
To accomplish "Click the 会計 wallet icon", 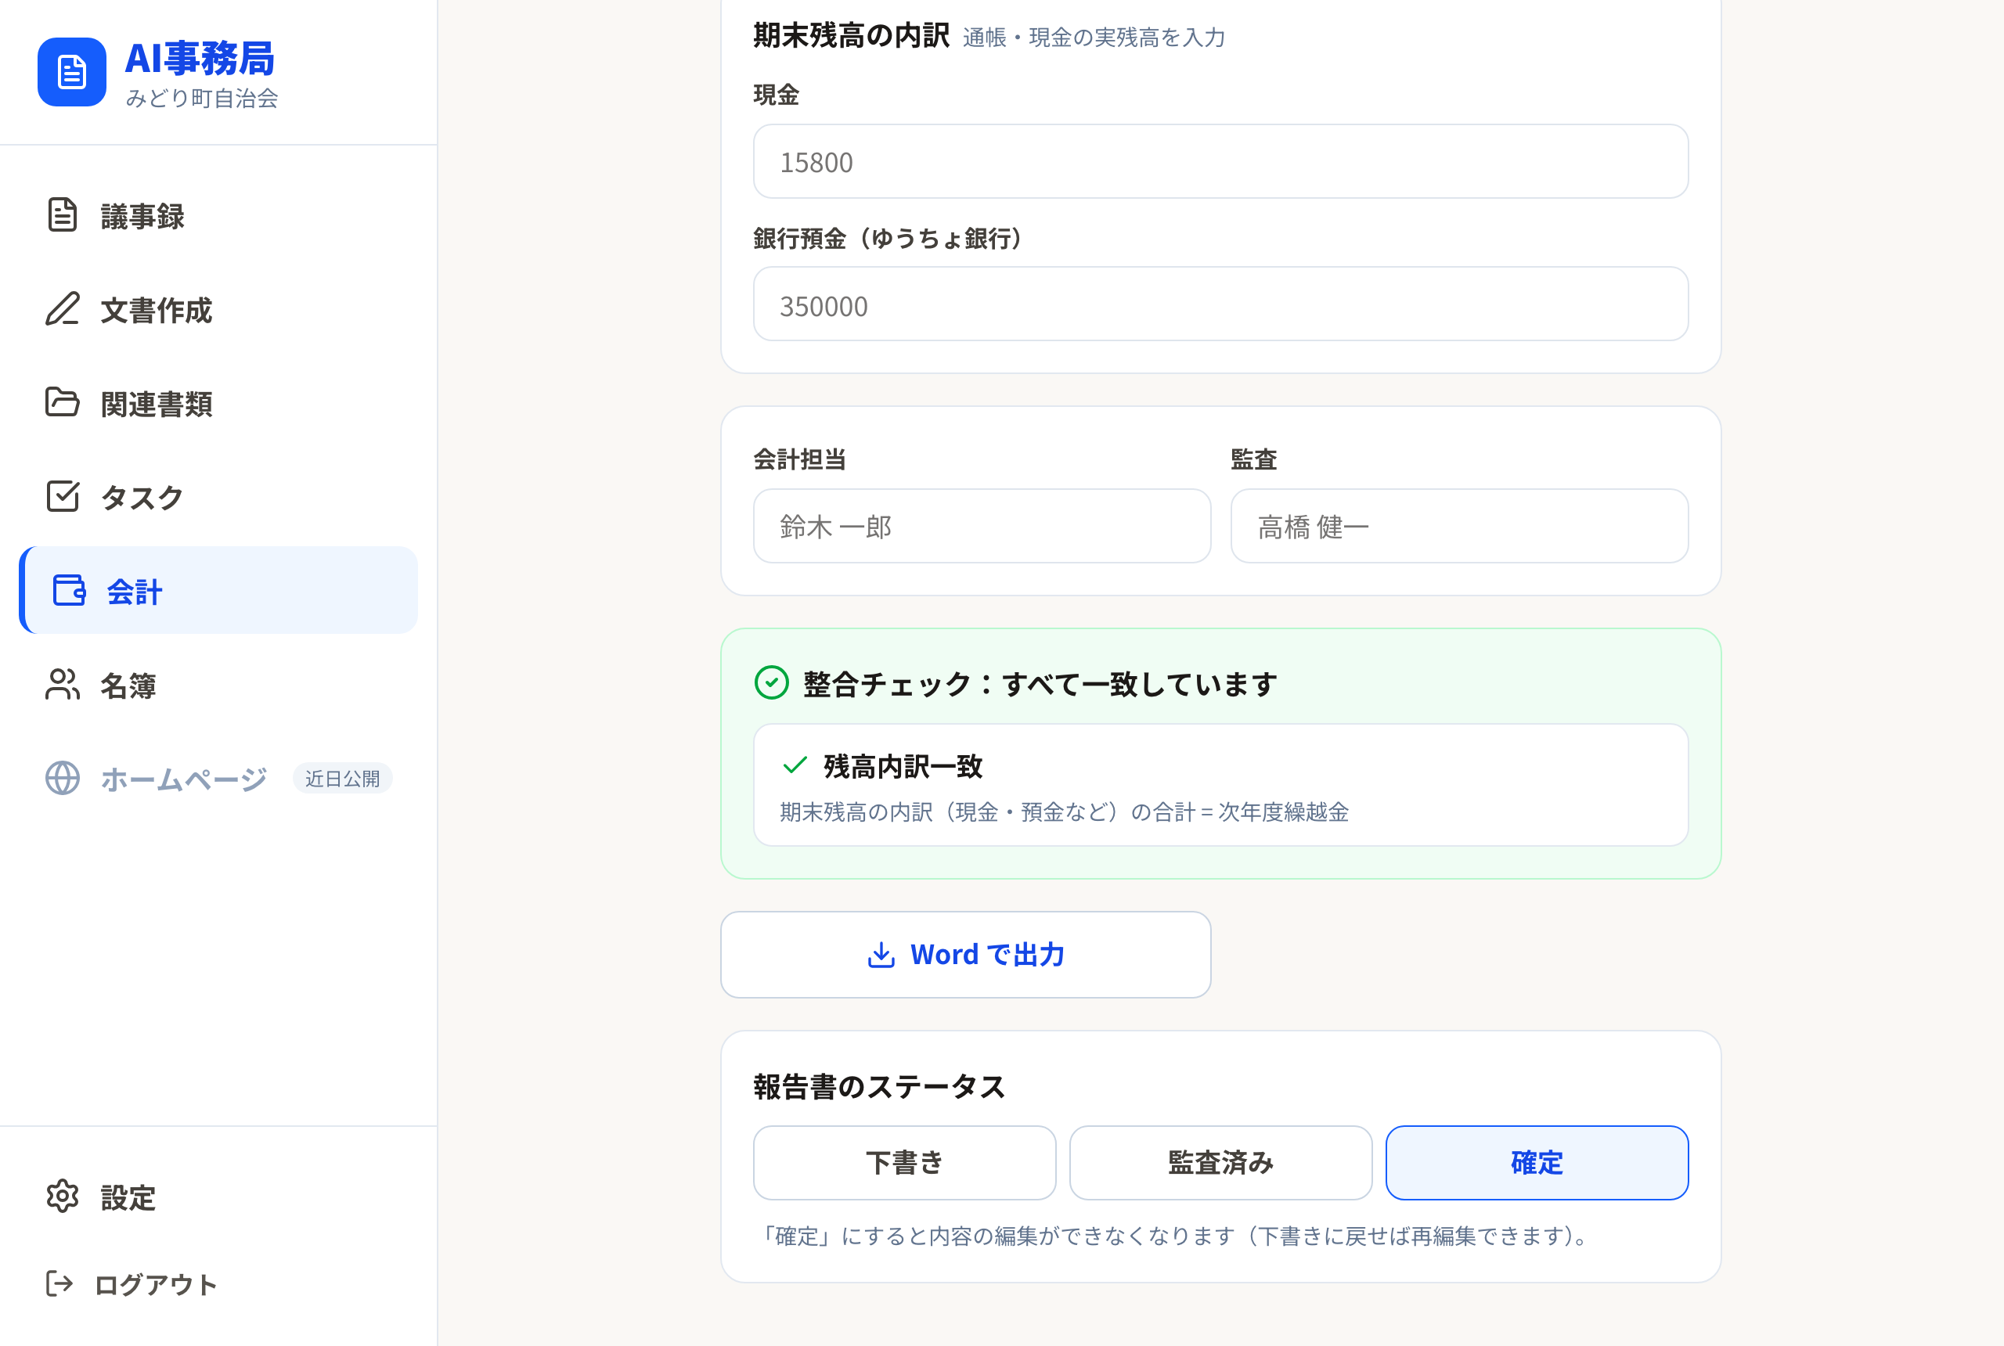I will tap(69, 591).
